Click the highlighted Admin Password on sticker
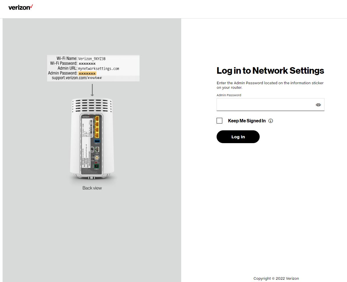The image size is (347, 282). (x=87, y=73)
